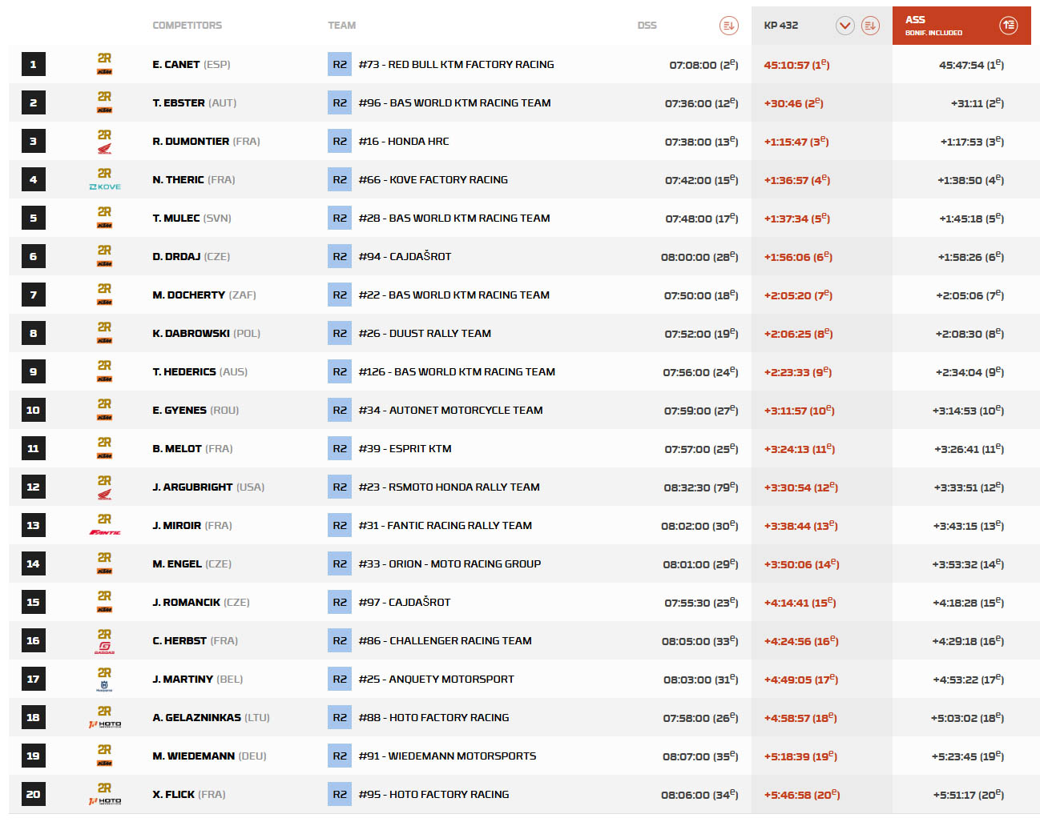Click the Hoto logo beside X. Flick
This screenshot has width=1040, height=822.
tap(105, 800)
